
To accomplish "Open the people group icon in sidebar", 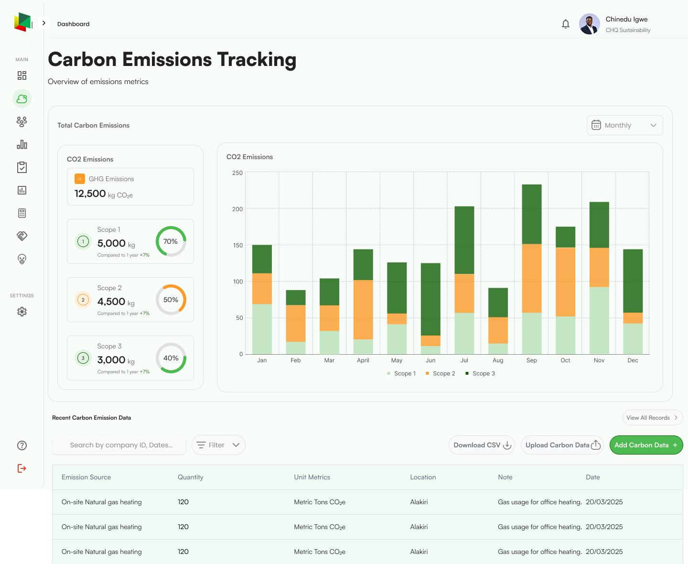I will pos(22,121).
